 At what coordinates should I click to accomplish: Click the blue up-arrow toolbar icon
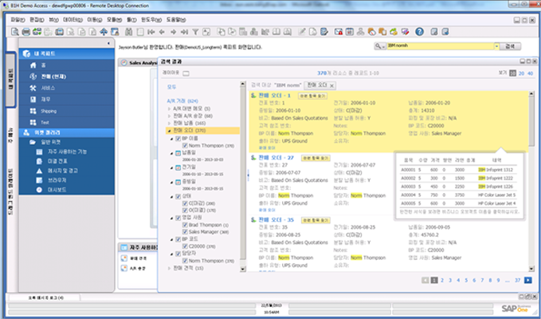click(x=104, y=32)
